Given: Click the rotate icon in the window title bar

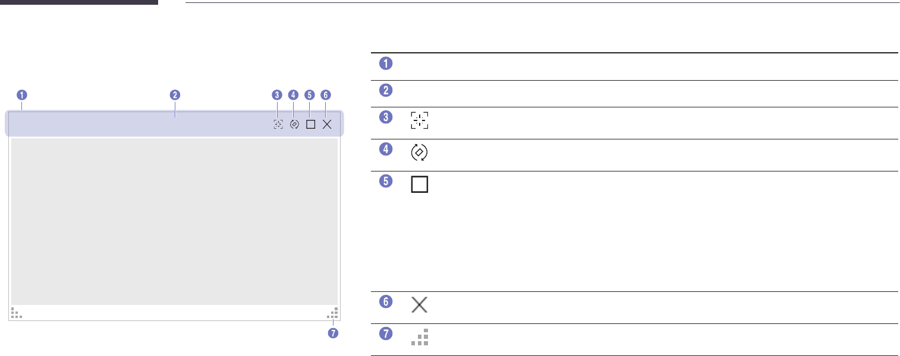Looking at the screenshot, I should coord(294,125).
